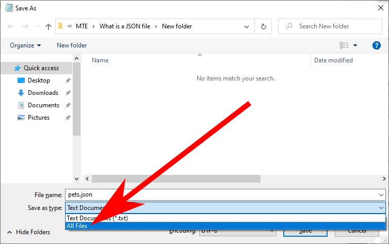389x244 pixels.
Task: Click the New folder toolbar button
Action: pyautogui.click(x=72, y=45)
